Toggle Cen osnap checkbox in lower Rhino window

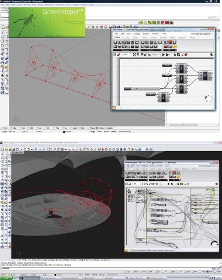tap(156, 272)
